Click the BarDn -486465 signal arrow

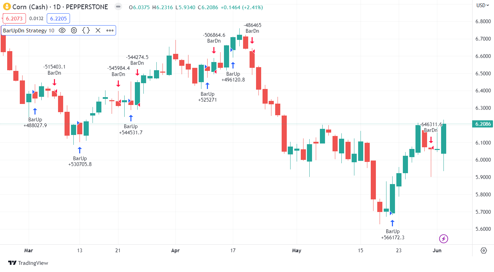pos(252,40)
